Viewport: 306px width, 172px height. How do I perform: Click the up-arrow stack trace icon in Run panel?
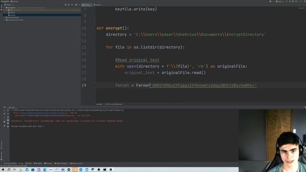[x=8, y=110]
